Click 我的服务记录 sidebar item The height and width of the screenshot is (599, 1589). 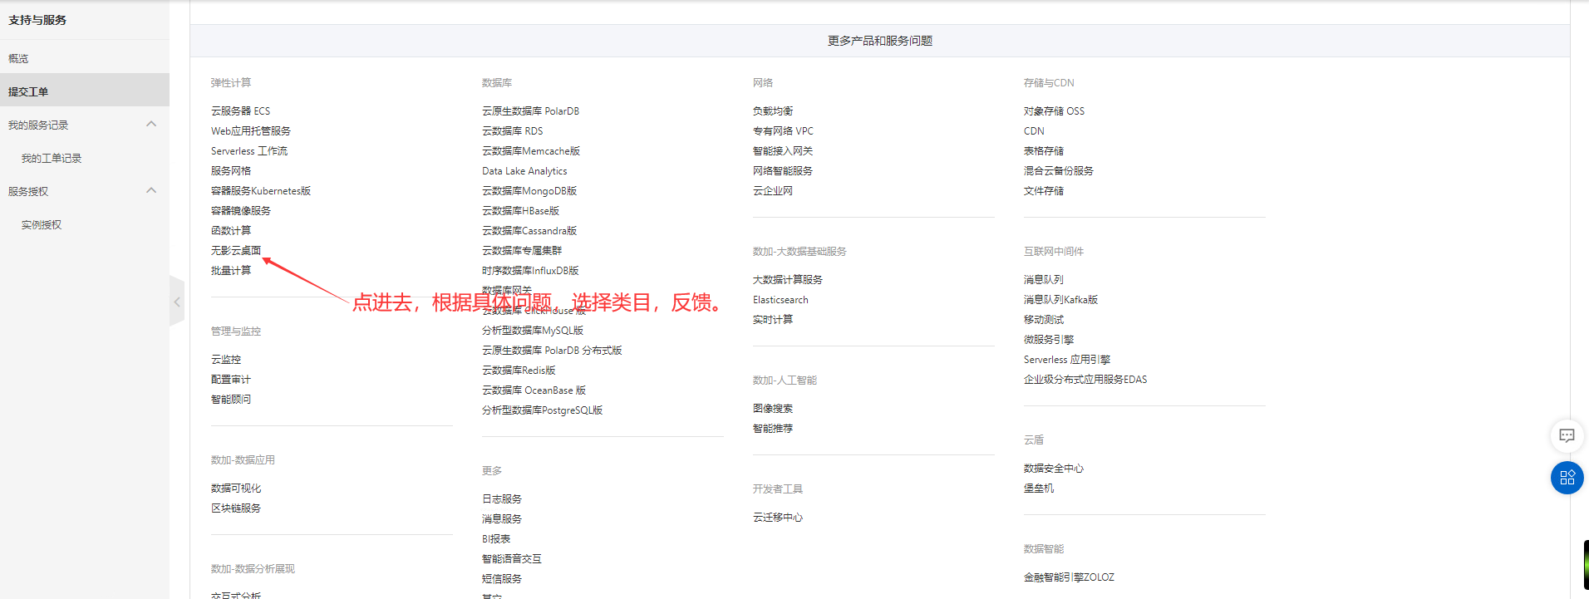pos(38,125)
